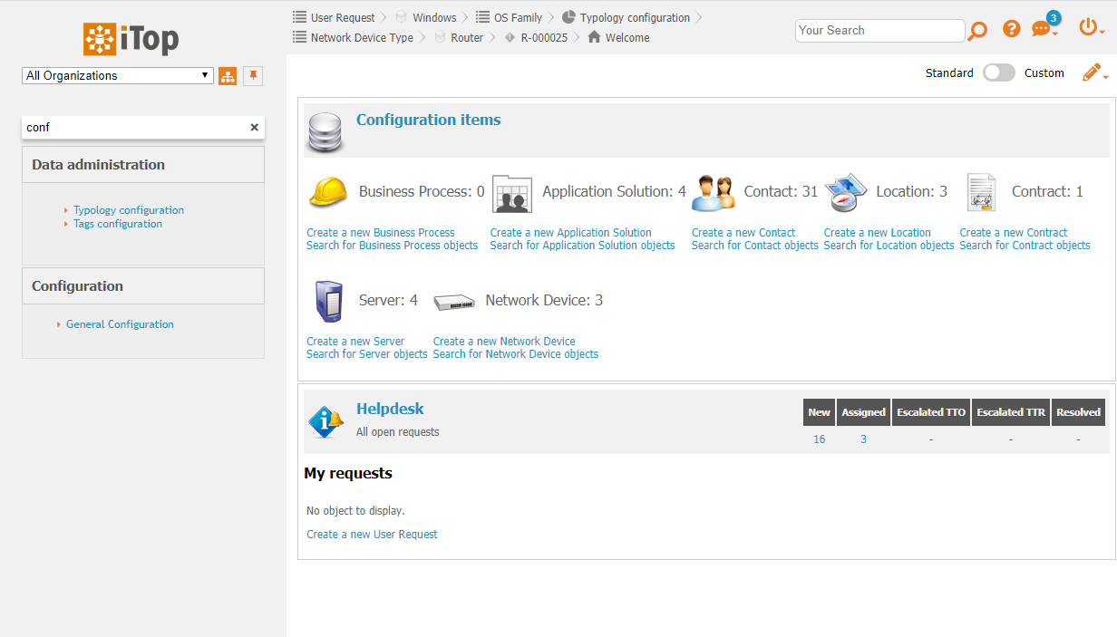Click Create a new Network Device
Viewport: 1117px width, 637px height.
click(504, 342)
